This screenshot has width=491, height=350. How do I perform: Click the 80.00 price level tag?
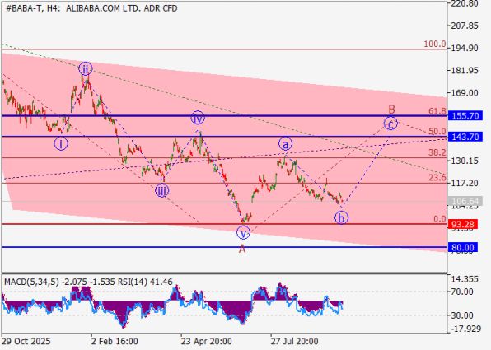463,248
